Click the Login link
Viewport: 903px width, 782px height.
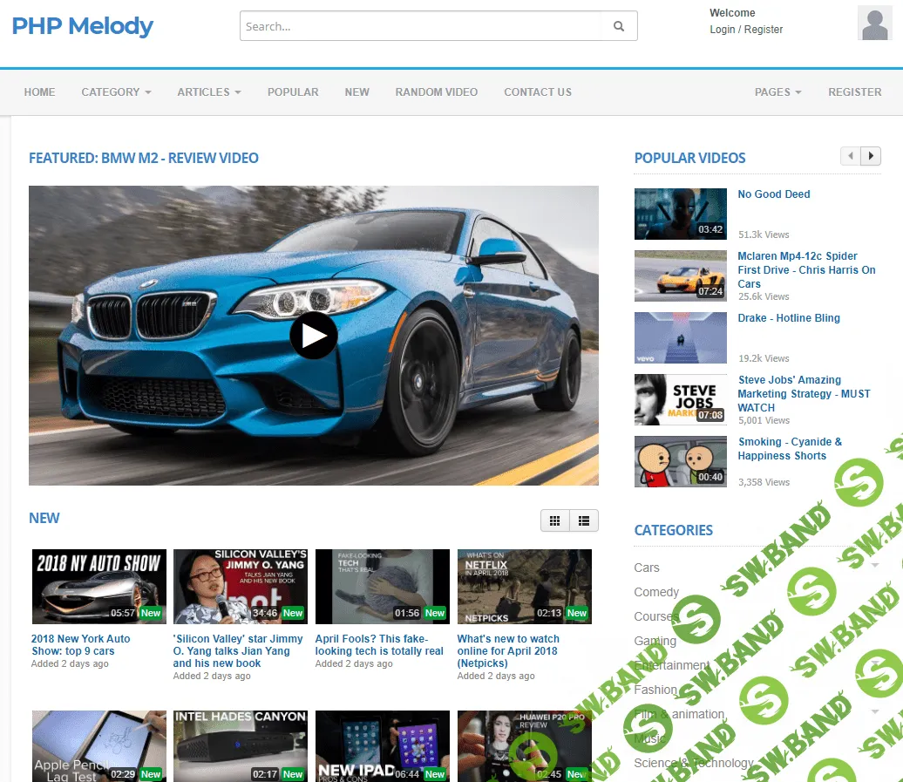(723, 30)
